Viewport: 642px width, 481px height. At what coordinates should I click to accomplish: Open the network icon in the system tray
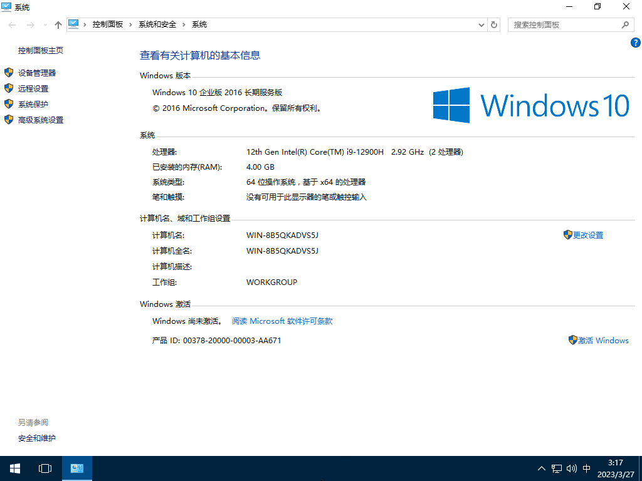tap(556, 468)
